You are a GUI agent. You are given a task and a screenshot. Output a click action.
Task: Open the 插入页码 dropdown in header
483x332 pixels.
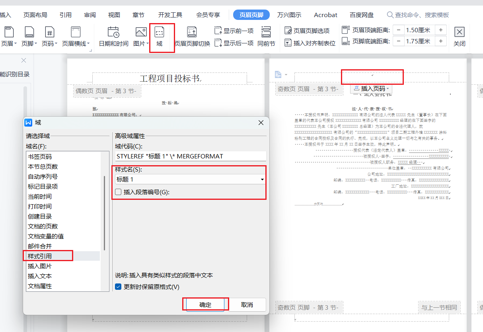point(371,89)
